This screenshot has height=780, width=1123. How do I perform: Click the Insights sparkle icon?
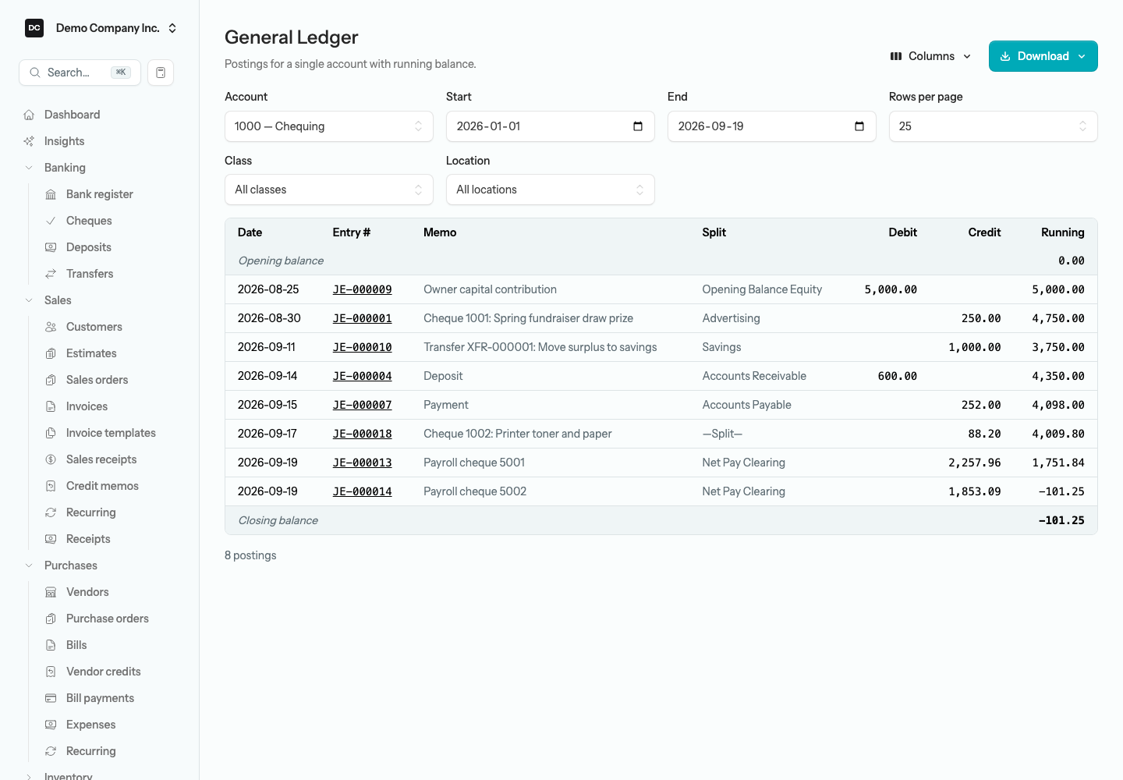click(x=29, y=141)
